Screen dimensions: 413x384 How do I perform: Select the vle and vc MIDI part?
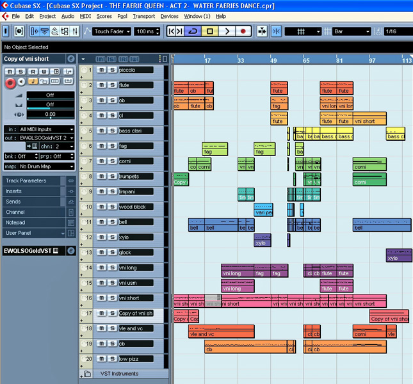(222, 332)
